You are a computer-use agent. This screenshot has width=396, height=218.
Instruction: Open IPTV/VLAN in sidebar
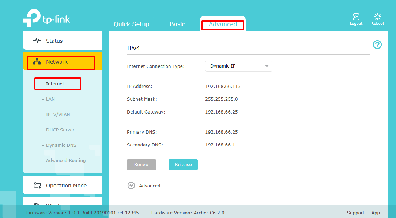58,115
